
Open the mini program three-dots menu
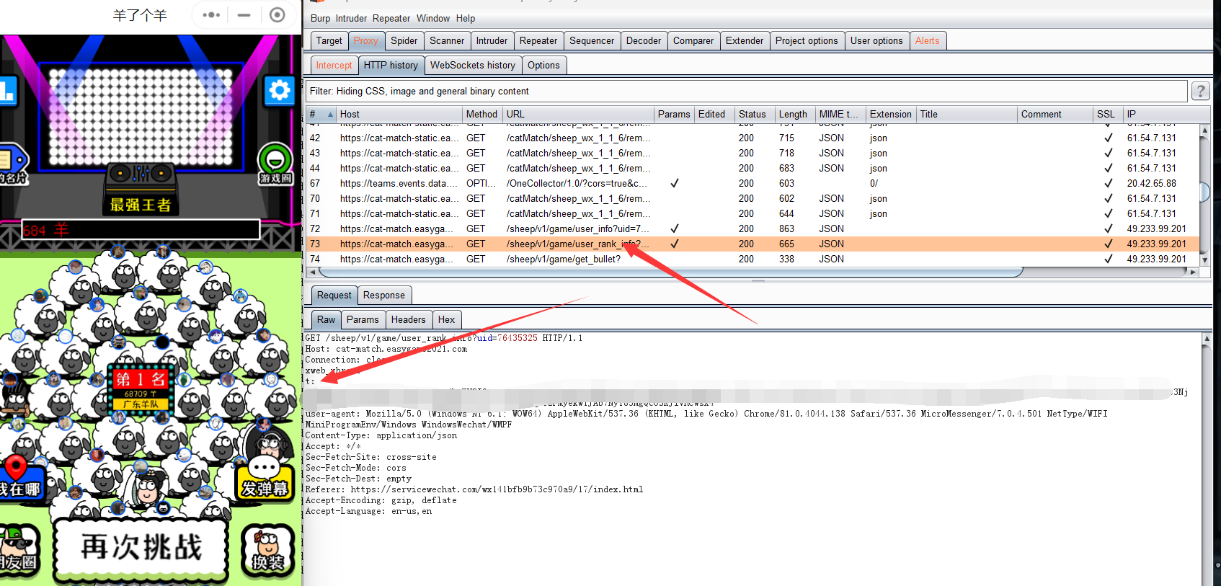(x=211, y=15)
